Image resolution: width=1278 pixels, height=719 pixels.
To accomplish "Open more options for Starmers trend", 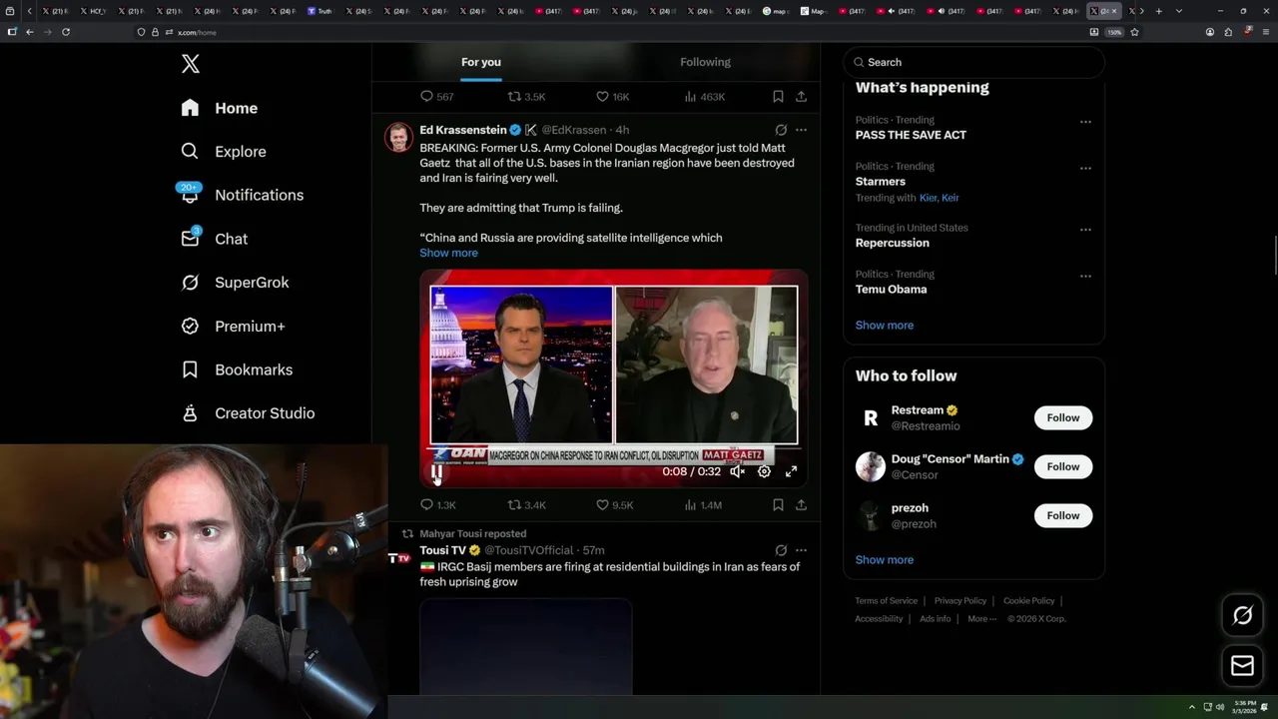I will click(1085, 168).
